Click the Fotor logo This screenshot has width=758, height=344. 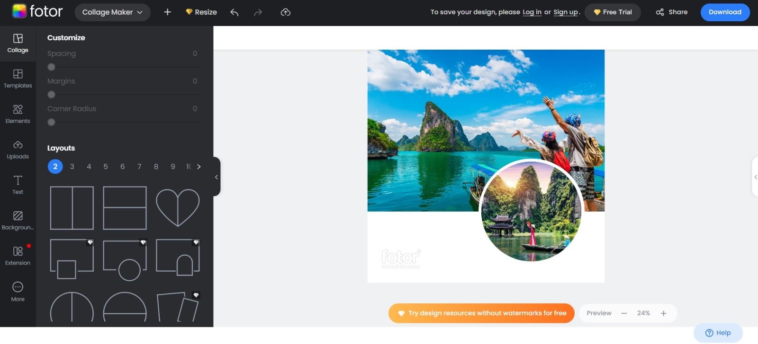pyautogui.click(x=37, y=11)
